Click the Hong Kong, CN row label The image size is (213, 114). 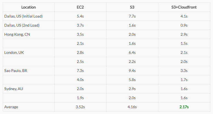pos(17,35)
